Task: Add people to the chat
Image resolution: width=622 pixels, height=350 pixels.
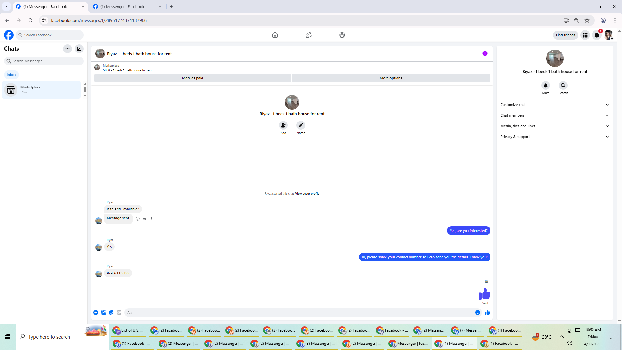Action: tap(283, 125)
